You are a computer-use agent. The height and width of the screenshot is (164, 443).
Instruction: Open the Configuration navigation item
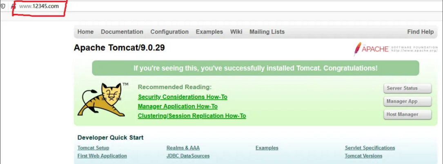coord(169,32)
